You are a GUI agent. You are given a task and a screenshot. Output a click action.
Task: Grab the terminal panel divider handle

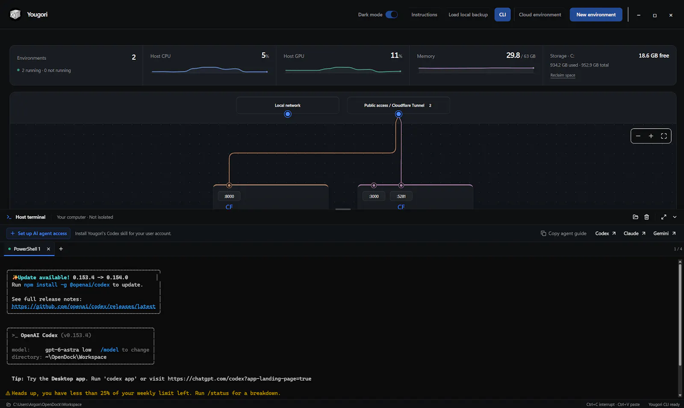(343, 209)
